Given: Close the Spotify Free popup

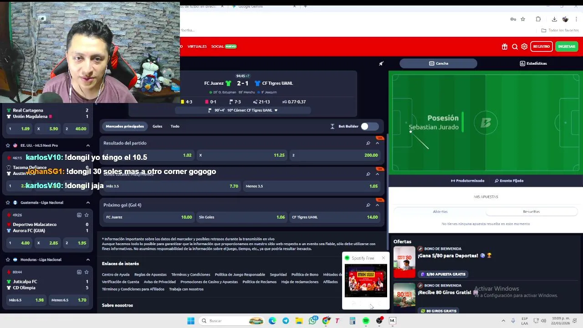Looking at the screenshot, I should 383,258.
